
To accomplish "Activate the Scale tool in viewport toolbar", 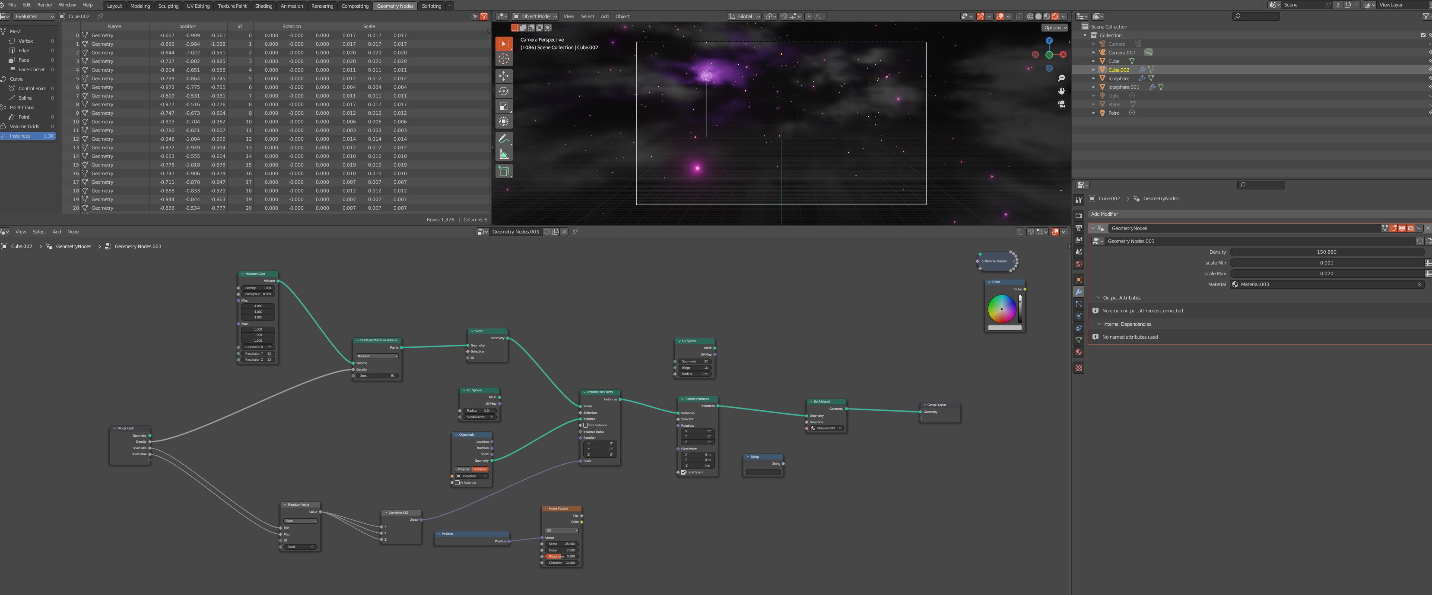I will (x=504, y=106).
